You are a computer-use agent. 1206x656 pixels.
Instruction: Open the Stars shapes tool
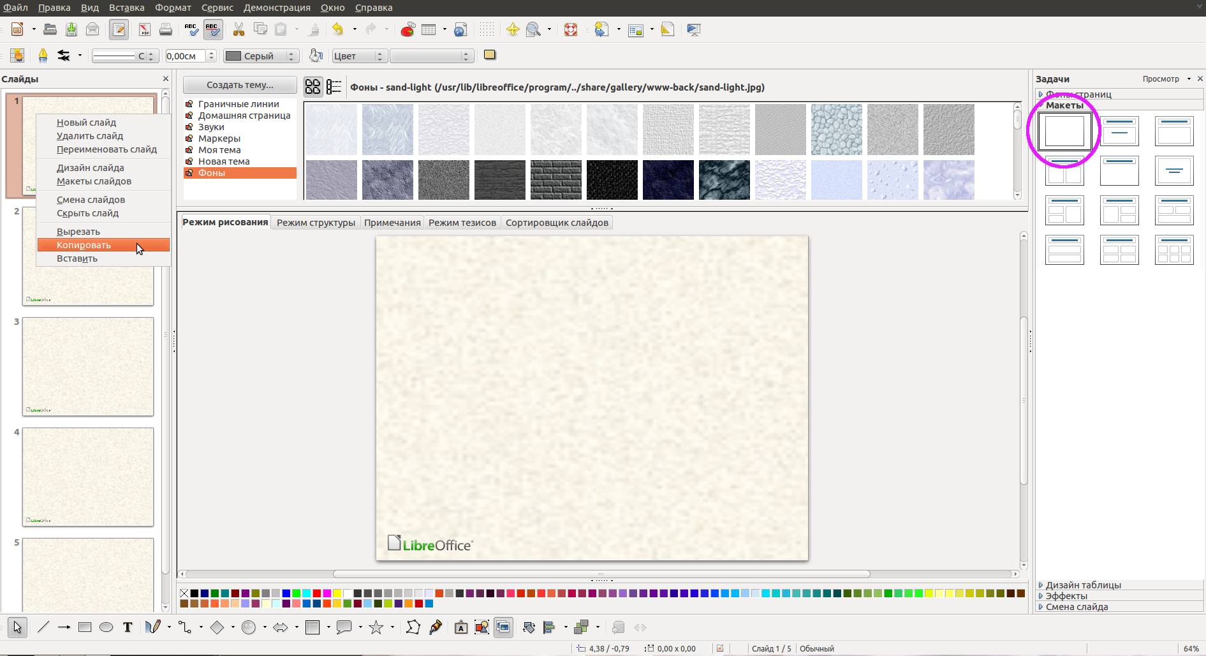click(376, 627)
